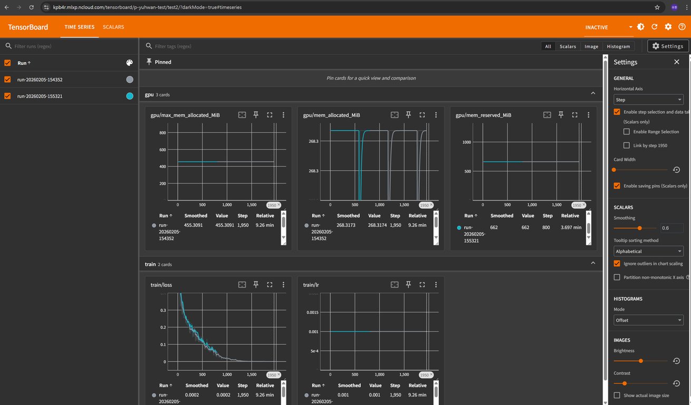The width and height of the screenshot is (691, 405).
Task: Open TensorBoard header gear settings
Action: click(668, 27)
